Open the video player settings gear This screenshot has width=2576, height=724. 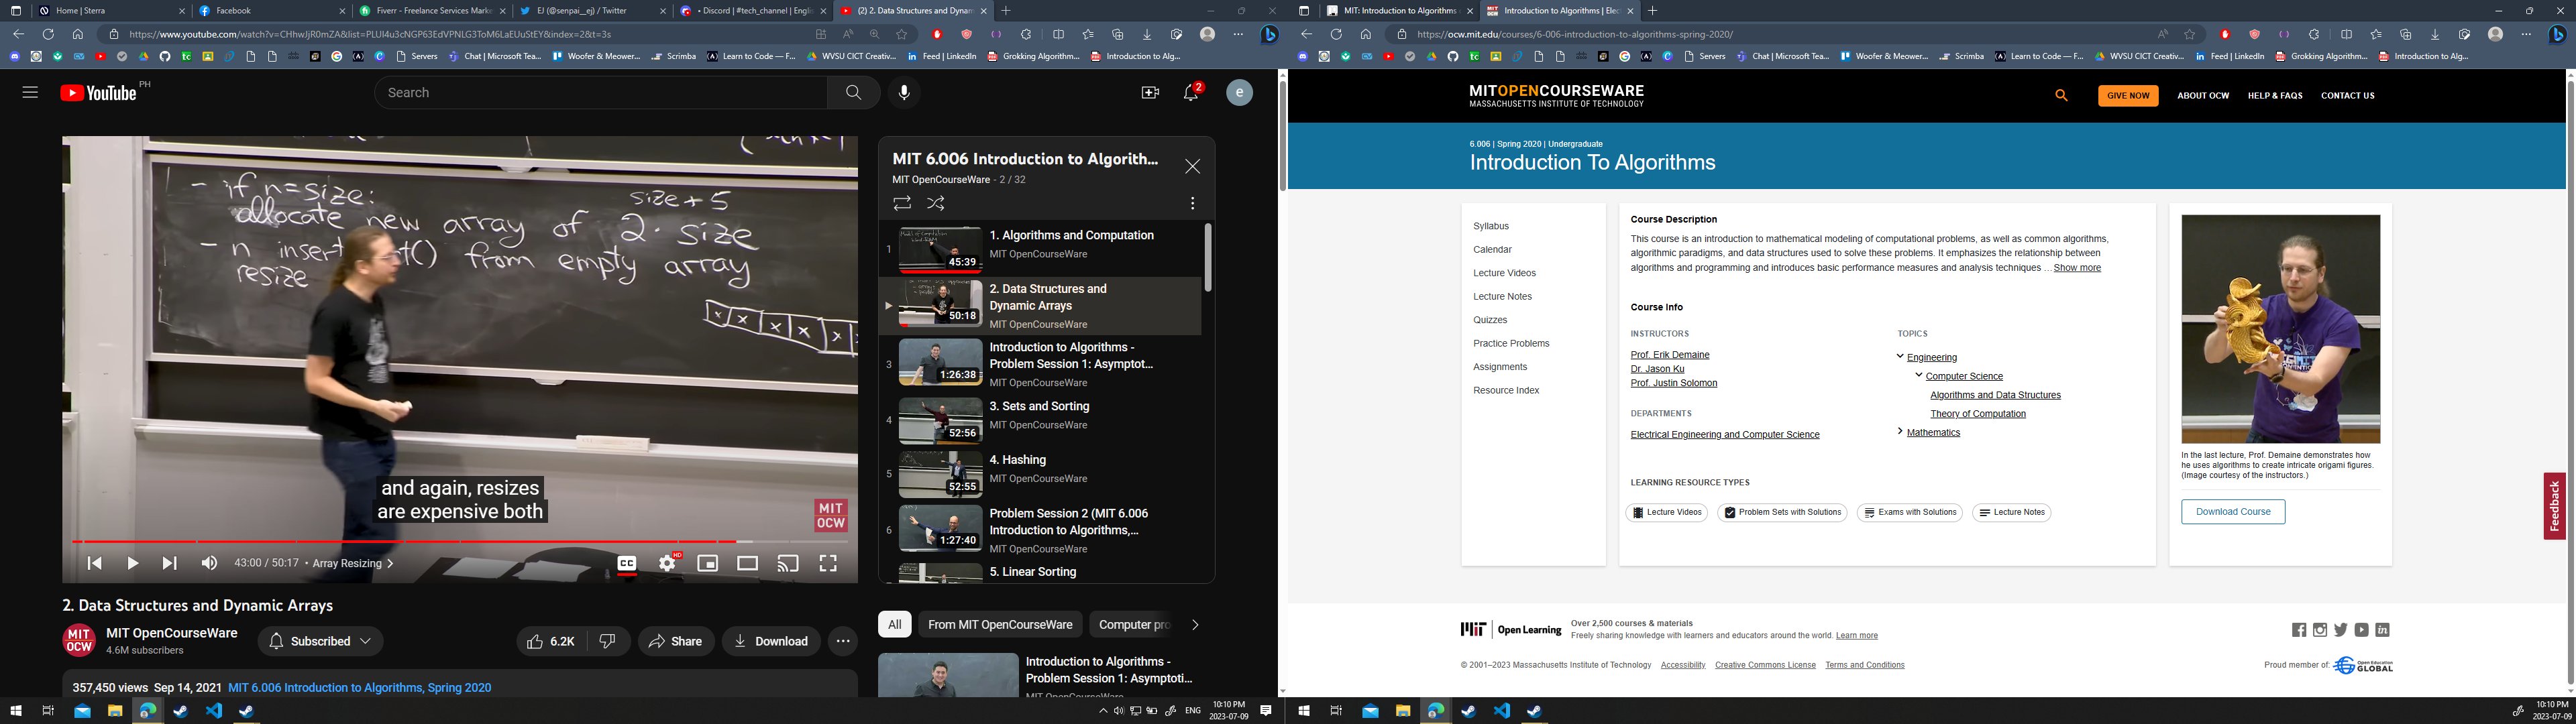pyautogui.click(x=666, y=562)
